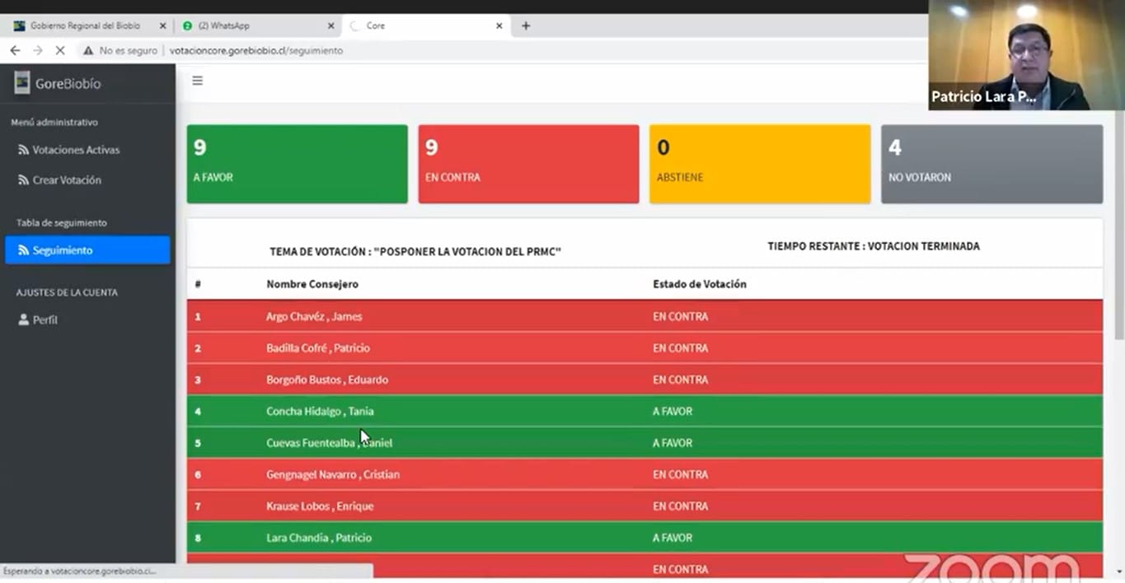Select the Core browser tab
This screenshot has width=1125, height=583.
[424, 26]
